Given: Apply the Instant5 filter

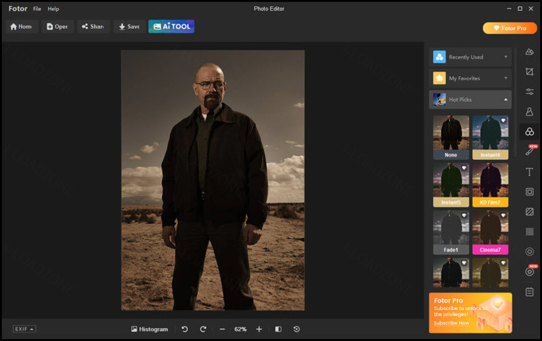Looking at the screenshot, I should coord(451,185).
